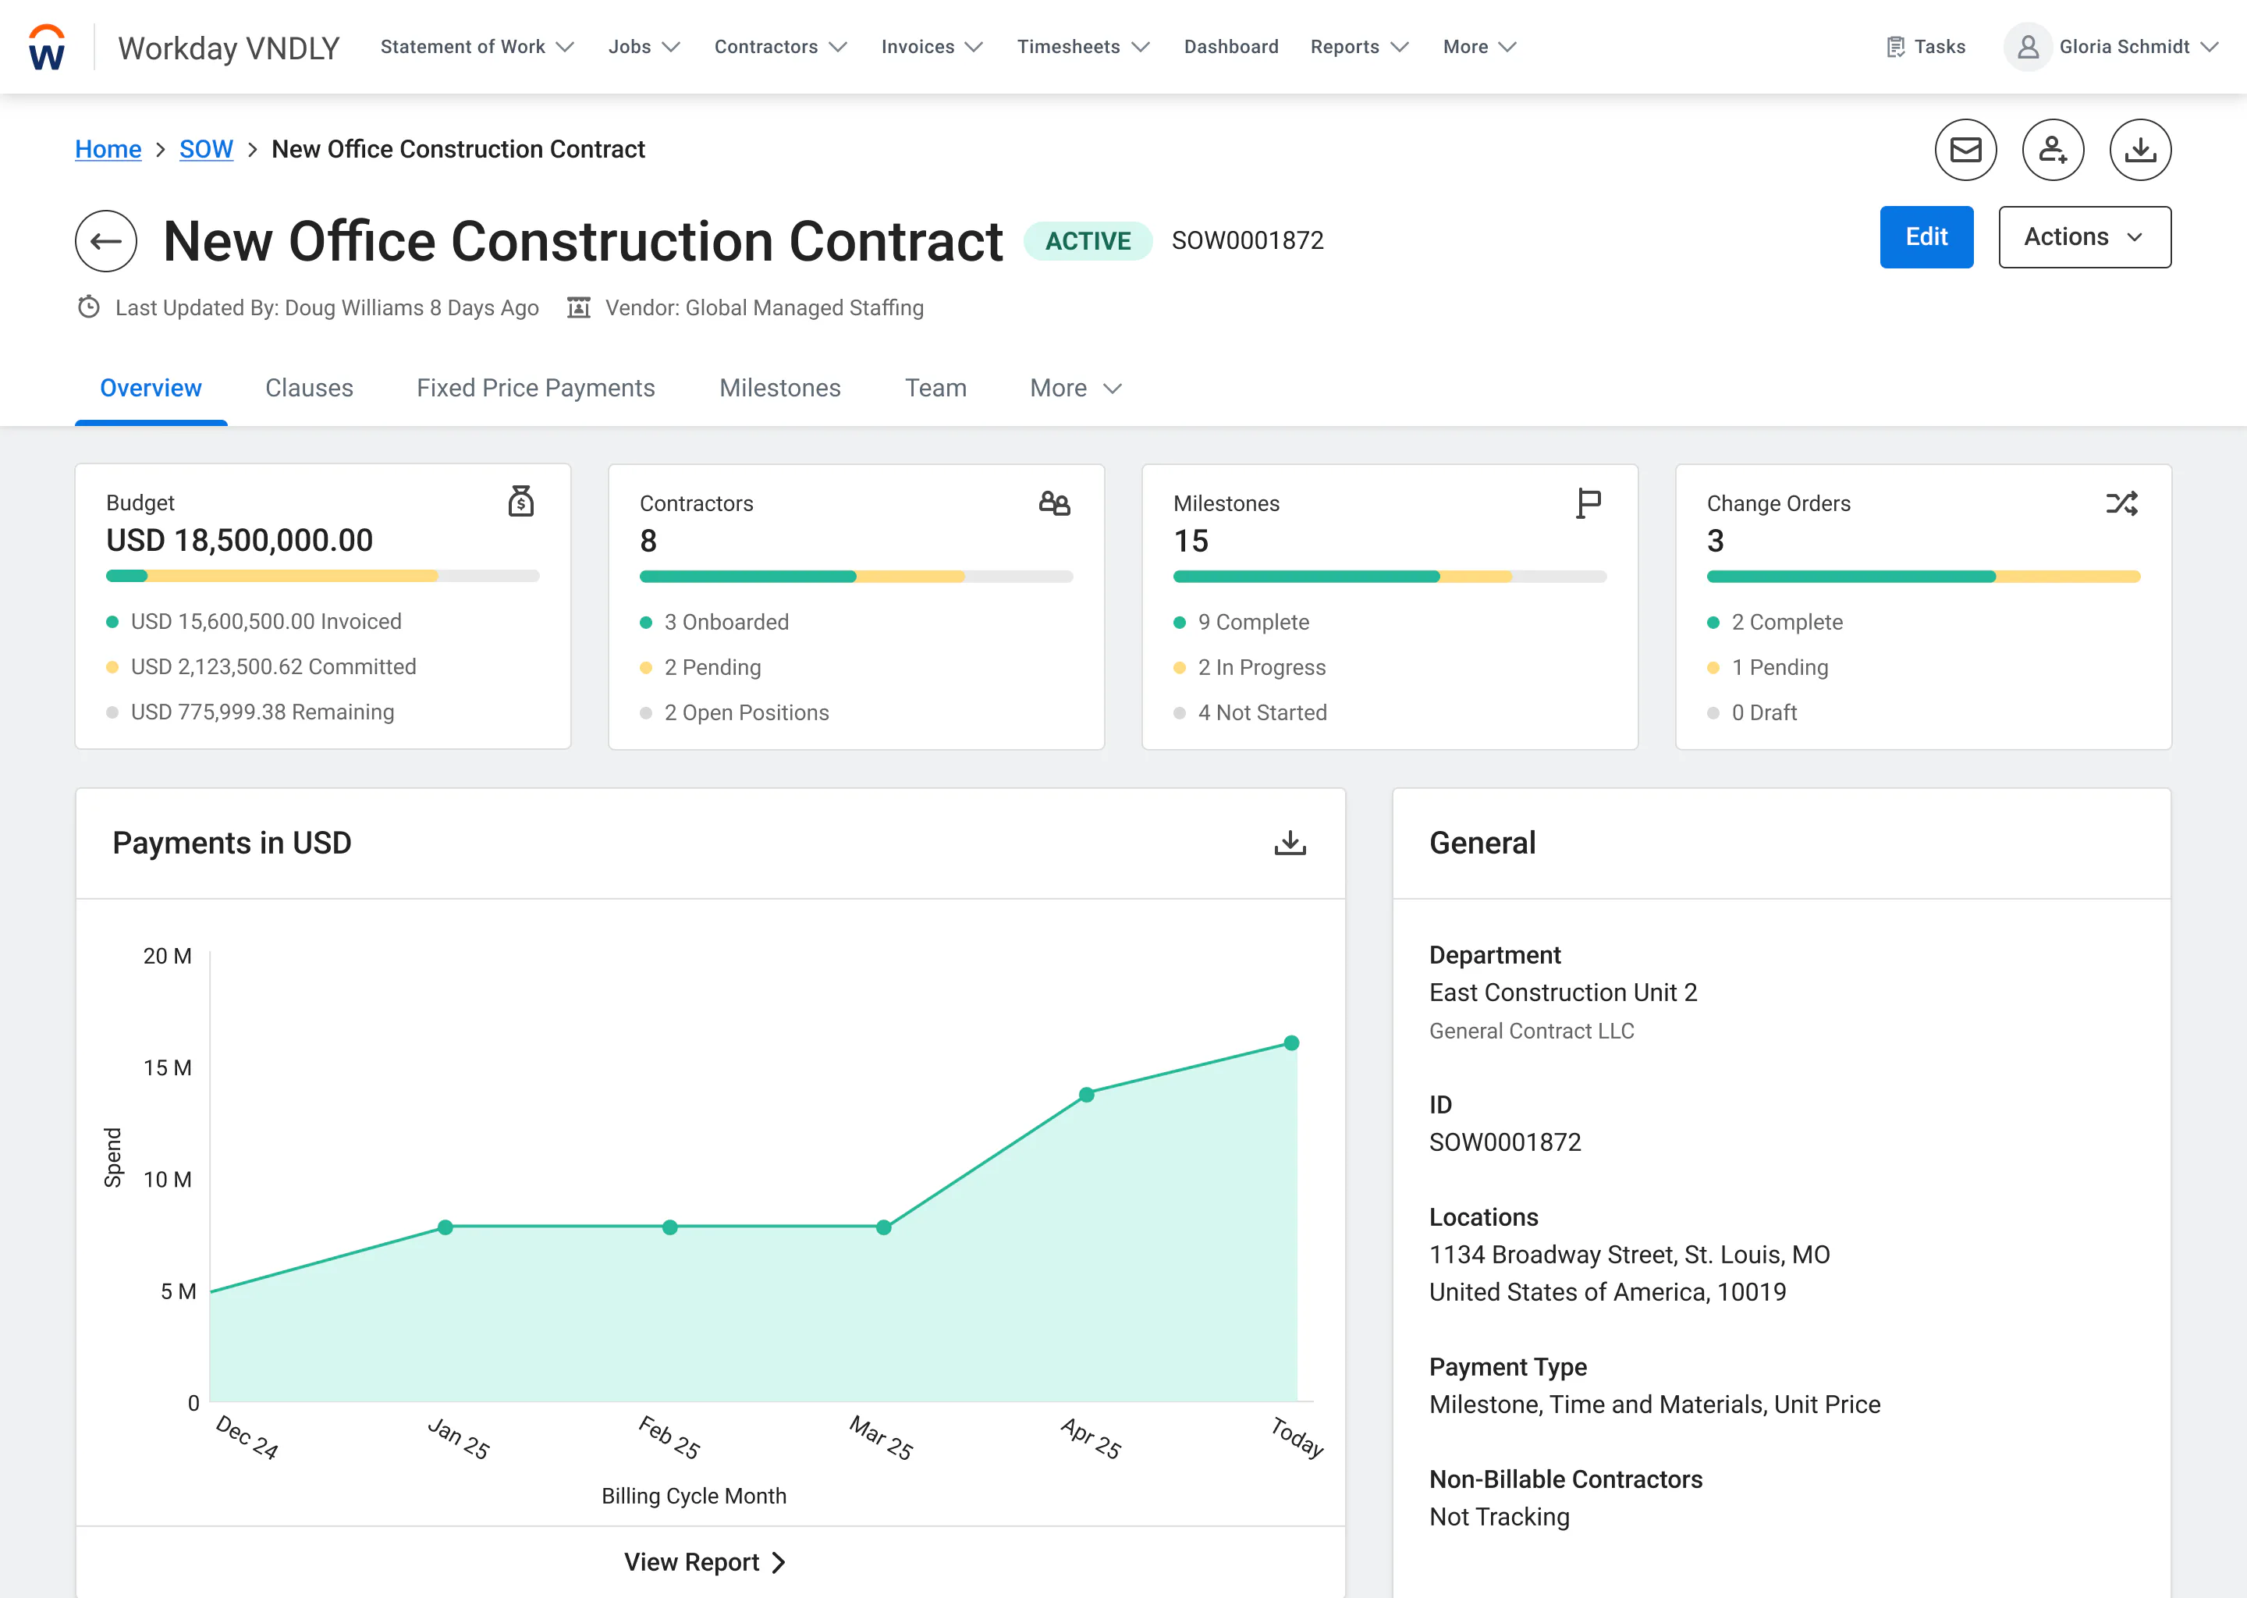The width and height of the screenshot is (2247, 1598).
Task: Go back using the left arrow button
Action: click(x=106, y=241)
